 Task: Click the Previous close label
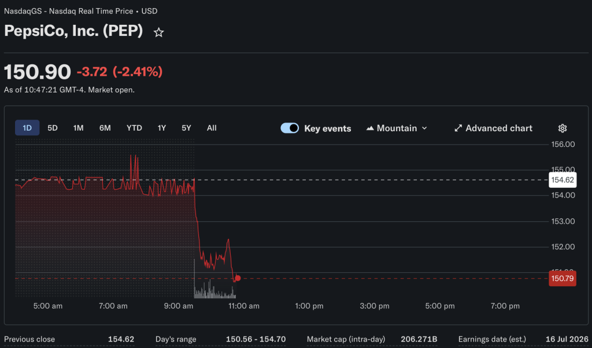click(29, 339)
